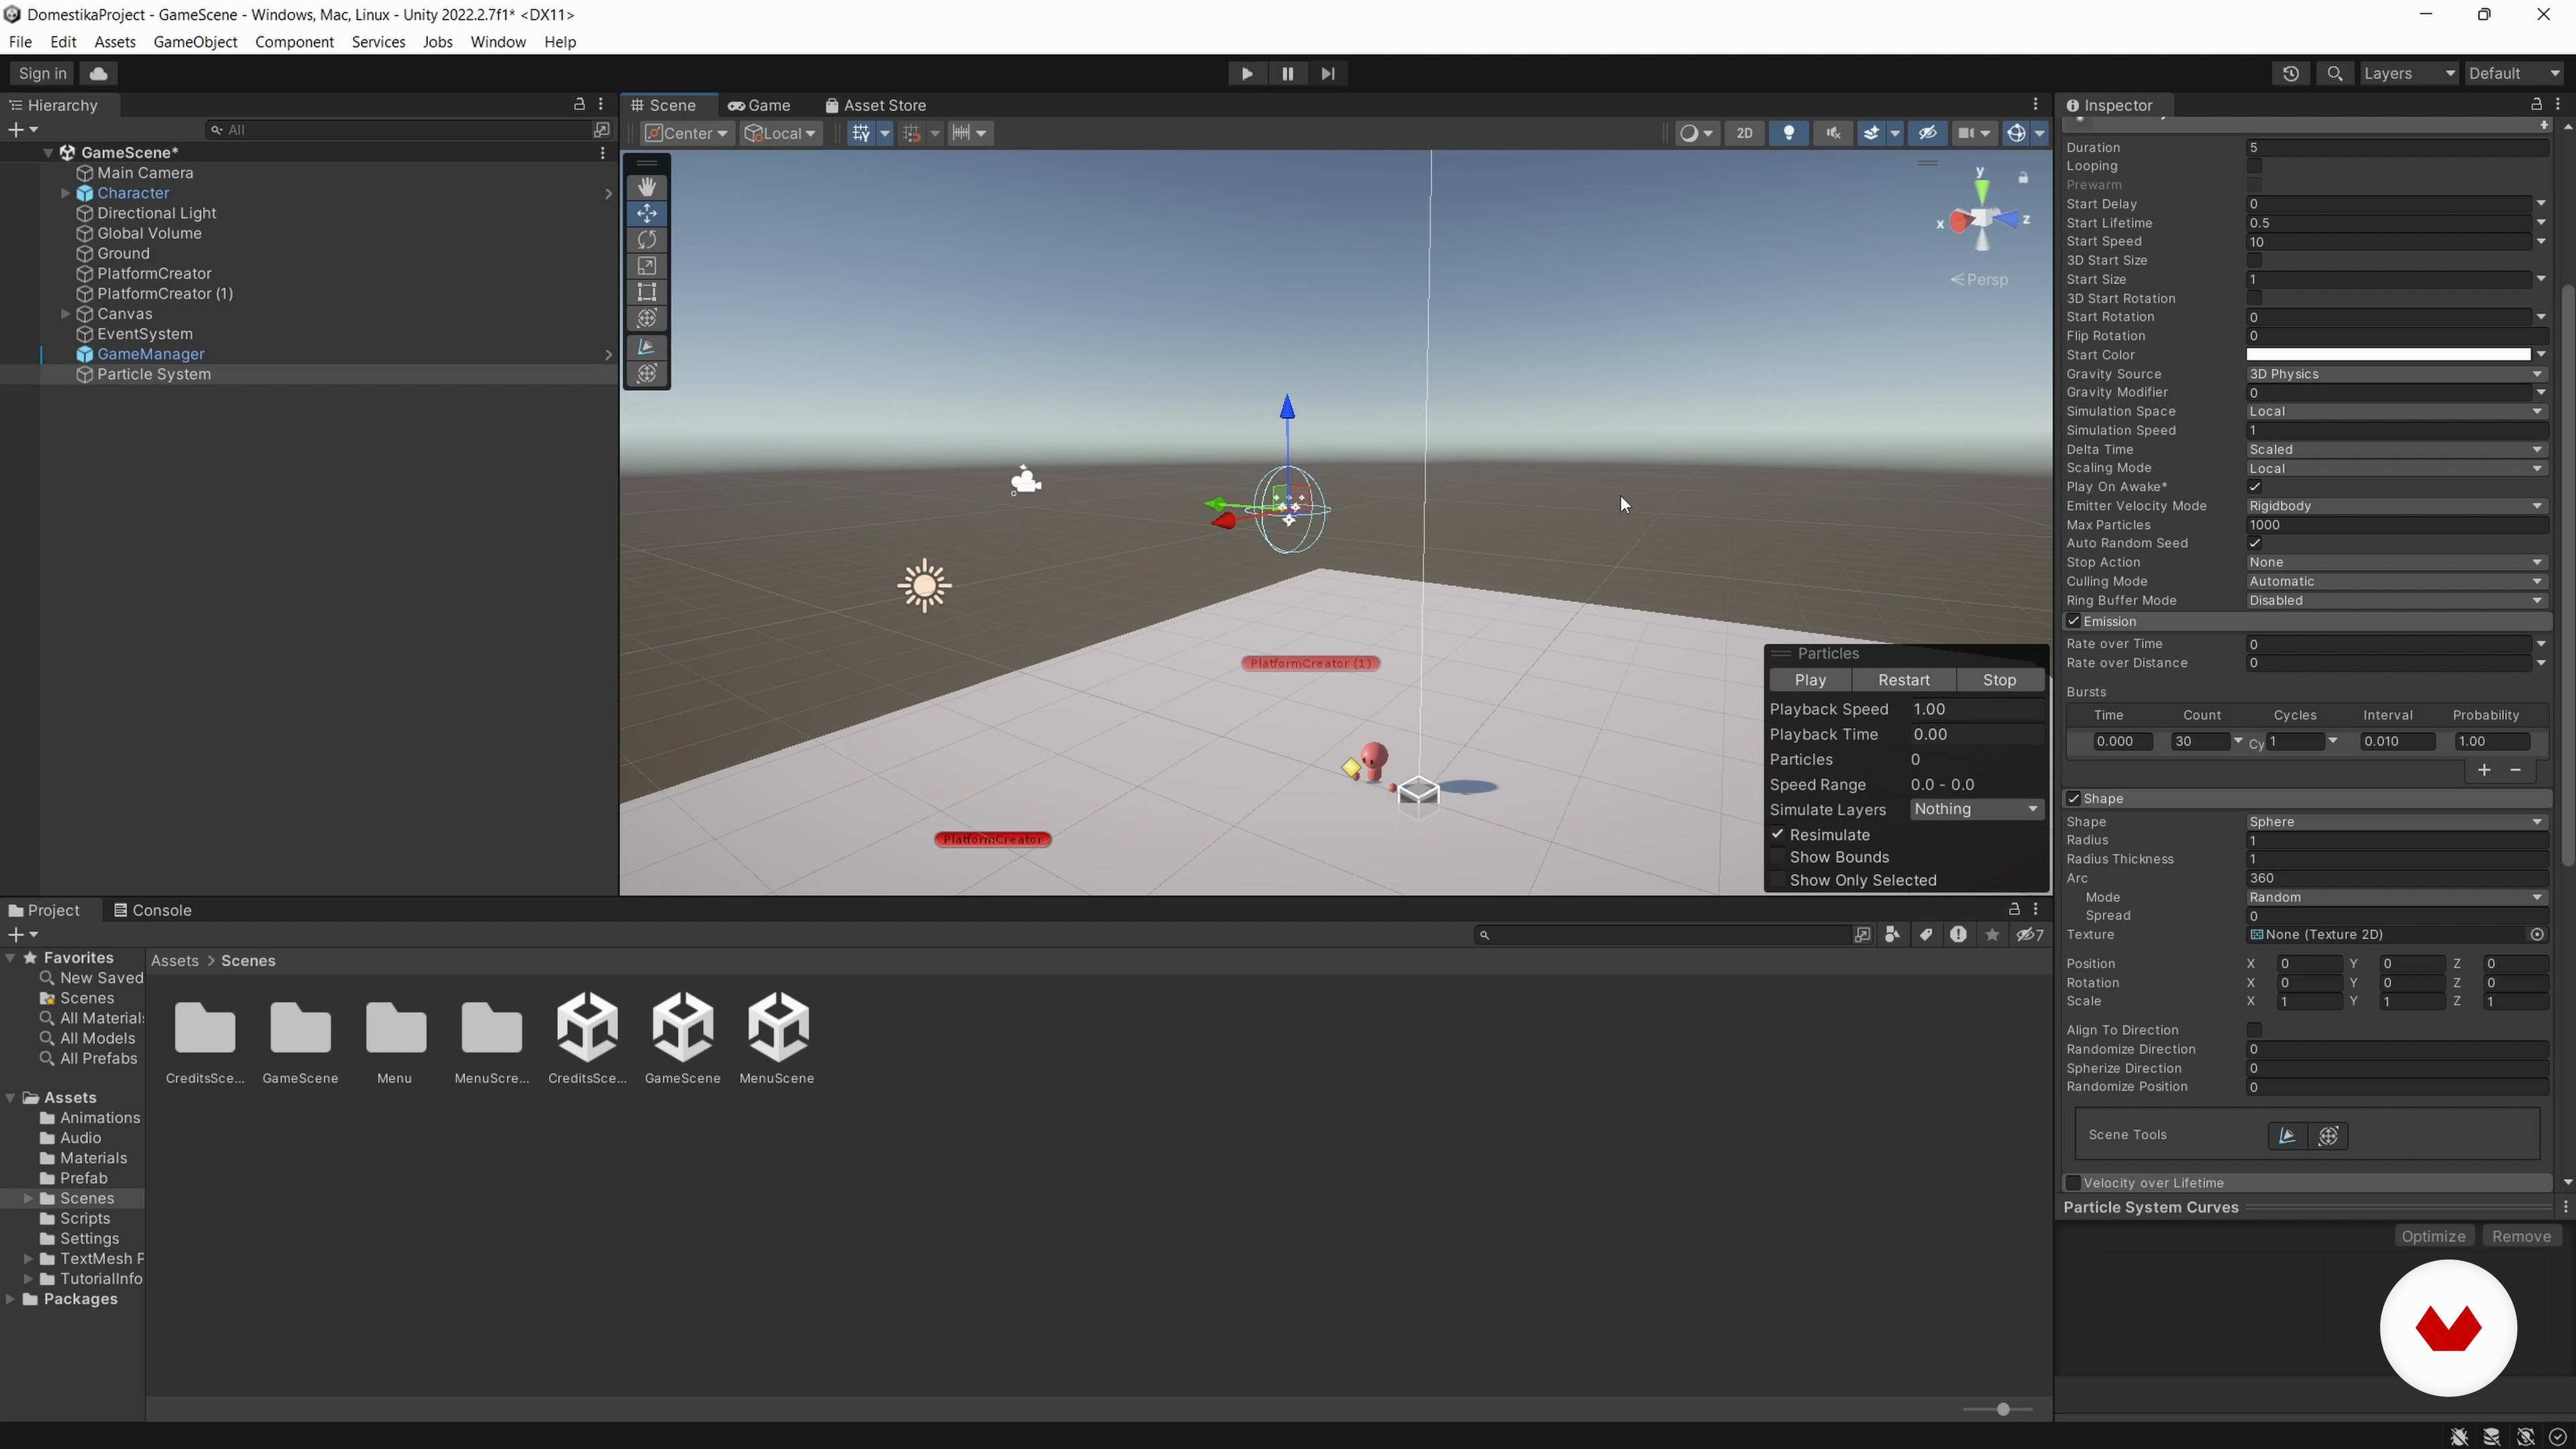Screen dimensions: 2576x1449
Task: Disable the Emission module checkbox
Action: tap(2073, 621)
